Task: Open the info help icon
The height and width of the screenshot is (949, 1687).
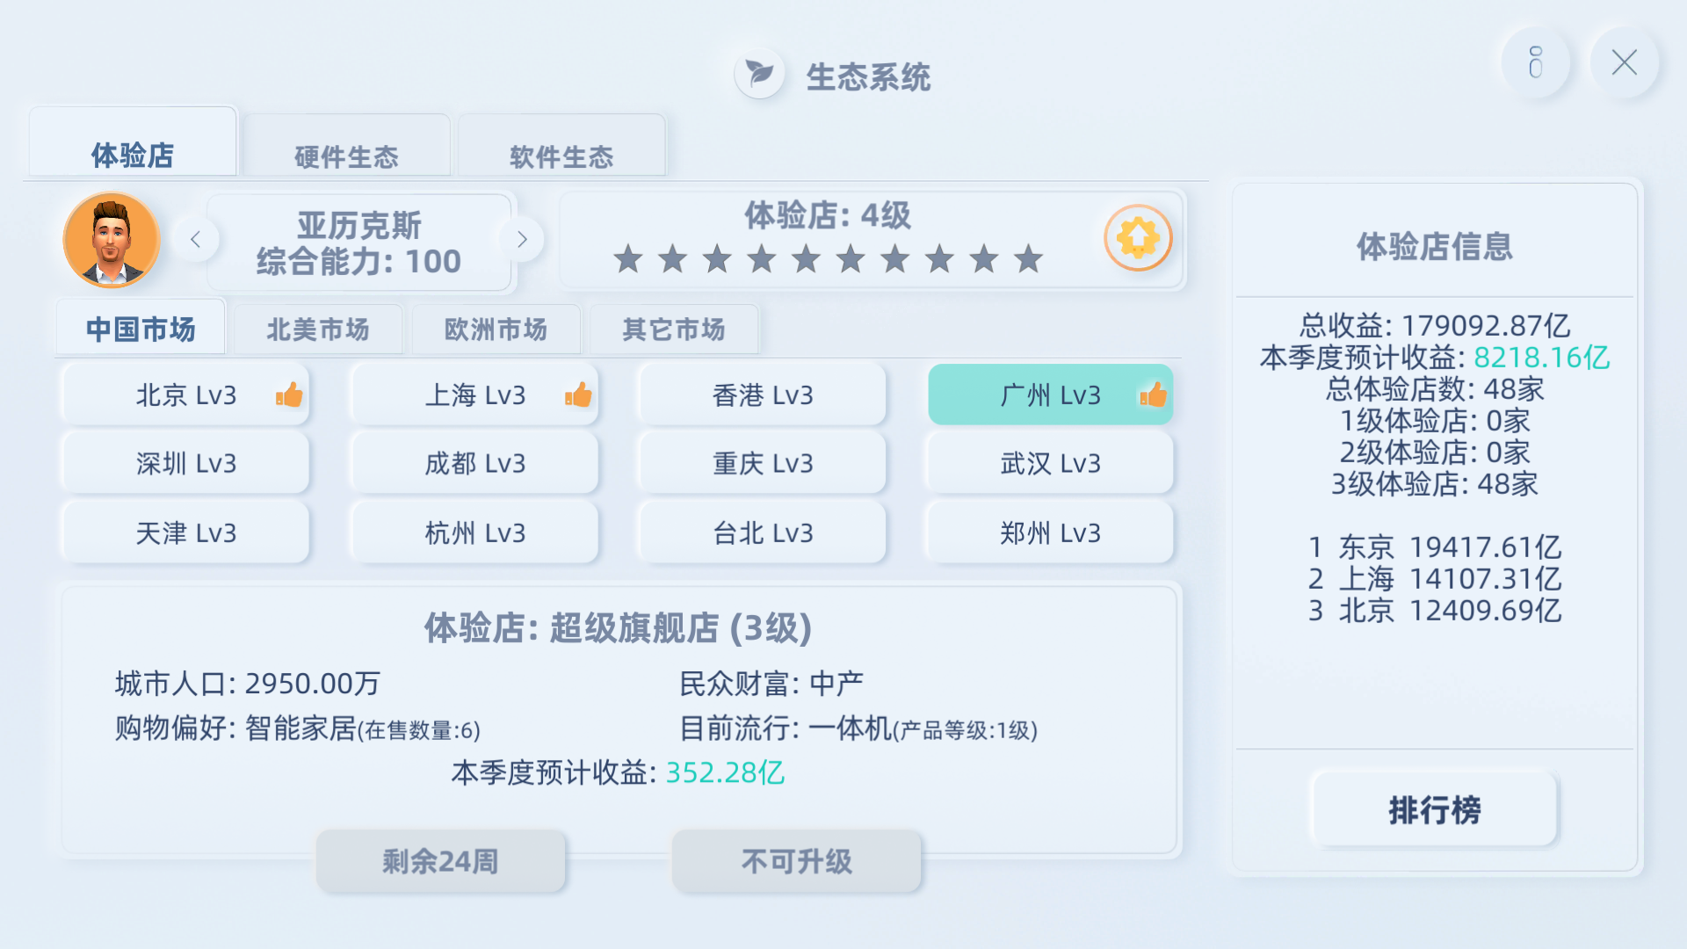Action: coord(1535,62)
